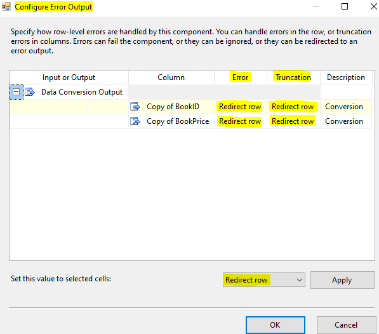Image resolution: width=379 pixels, height=334 pixels.
Task: Click the Description column header
Action: tap(346, 77)
